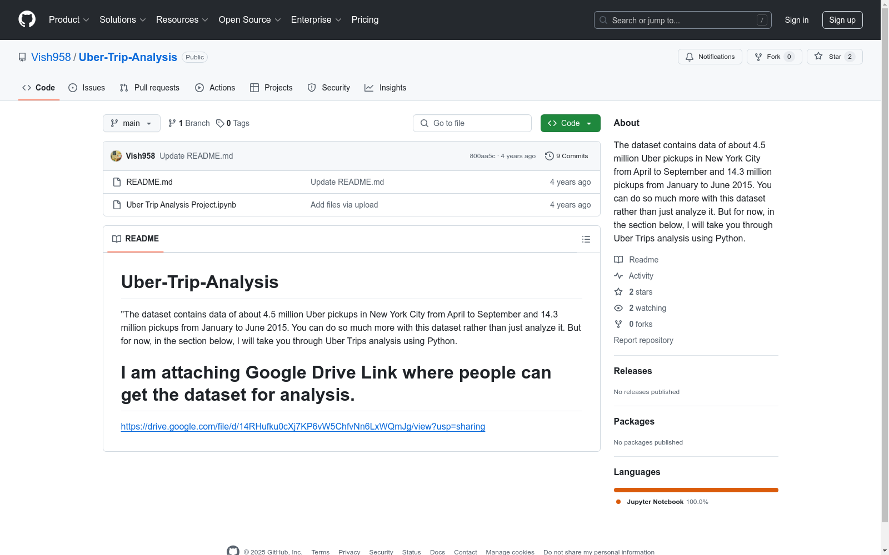Click the README.md file icon
The width and height of the screenshot is (889, 555).
pos(117,182)
